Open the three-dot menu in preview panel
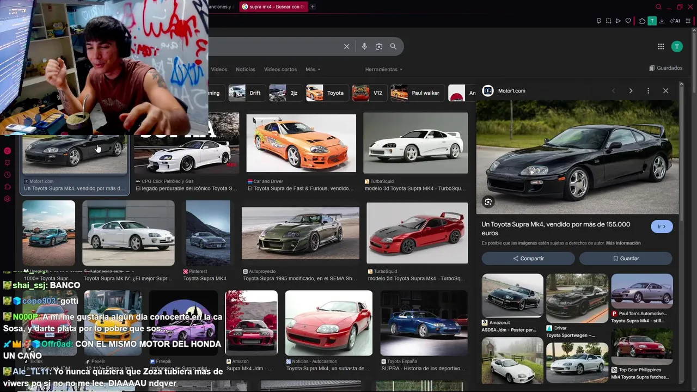The height and width of the screenshot is (392, 697). tap(648, 91)
